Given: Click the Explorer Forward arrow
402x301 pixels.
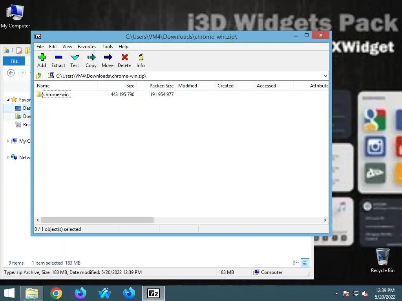Looking at the screenshot, I should click(22, 73).
